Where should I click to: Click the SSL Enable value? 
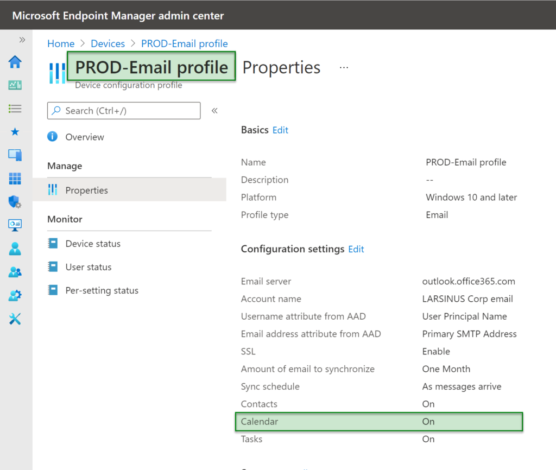tap(436, 352)
